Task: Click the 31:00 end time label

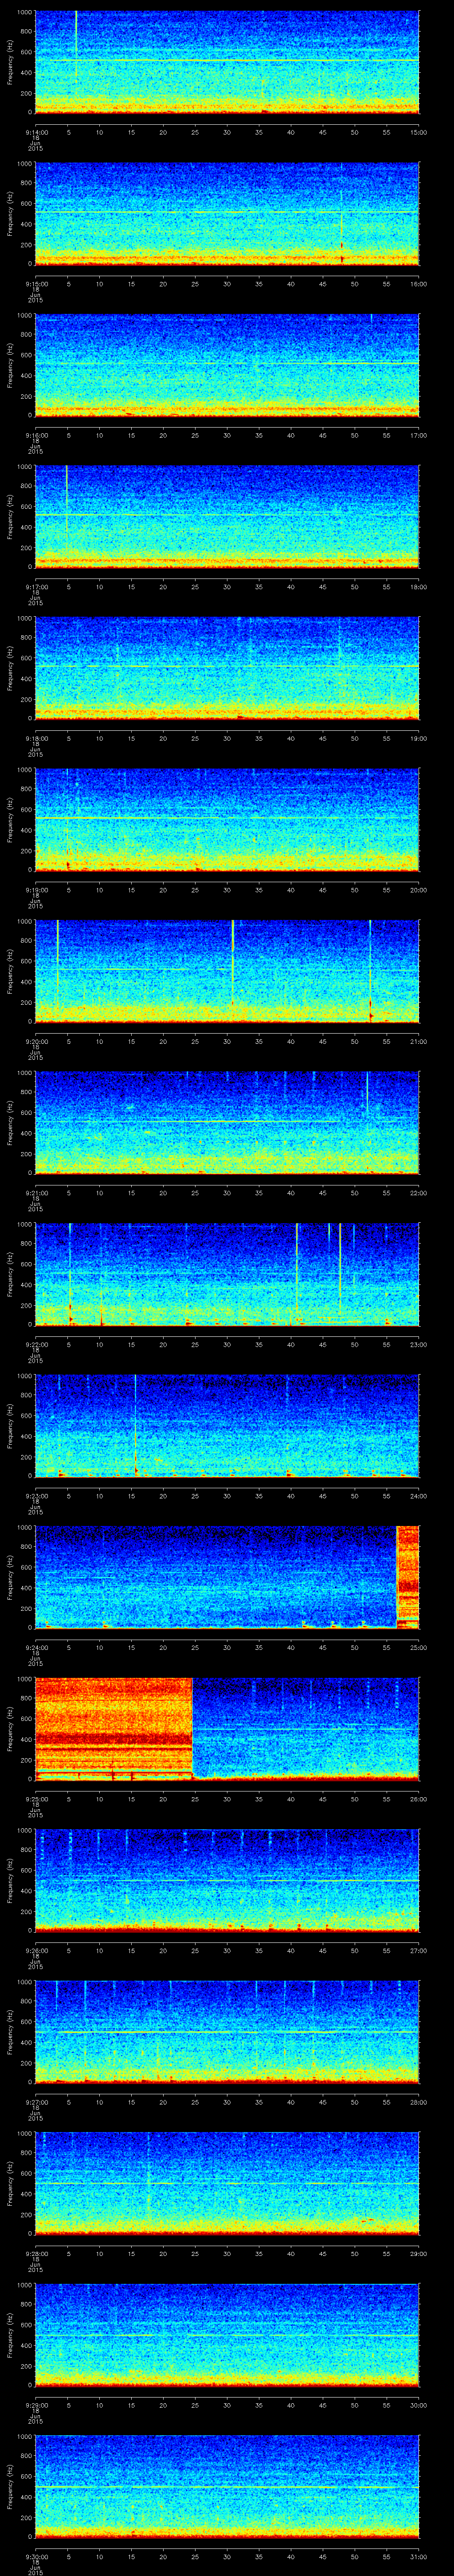Action: coord(419,2556)
